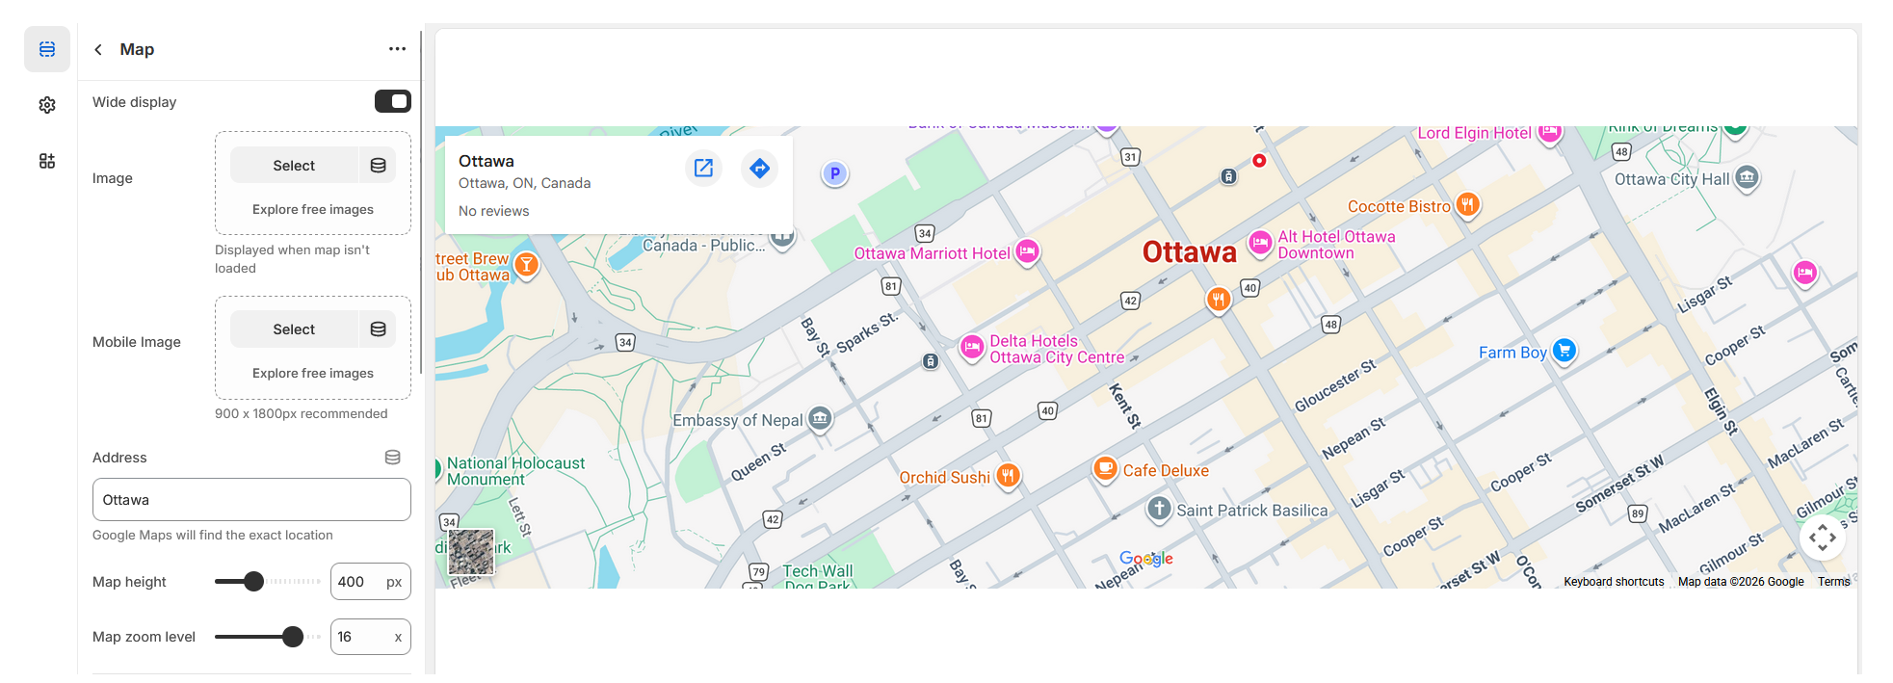This screenshot has height=683, width=1893.
Task: Go back using the chevron beside Map
Action: tap(97, 48)
